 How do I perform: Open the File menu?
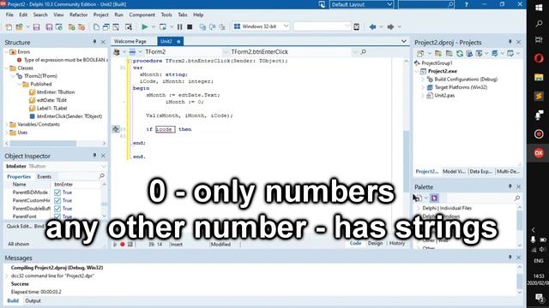pos(9,15)
